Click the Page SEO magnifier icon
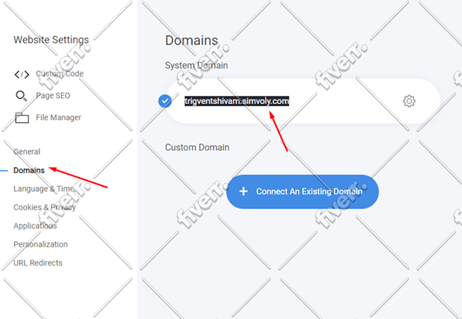Image resolution: width=462 pixels, height=319 pixels. click(22, 96)
